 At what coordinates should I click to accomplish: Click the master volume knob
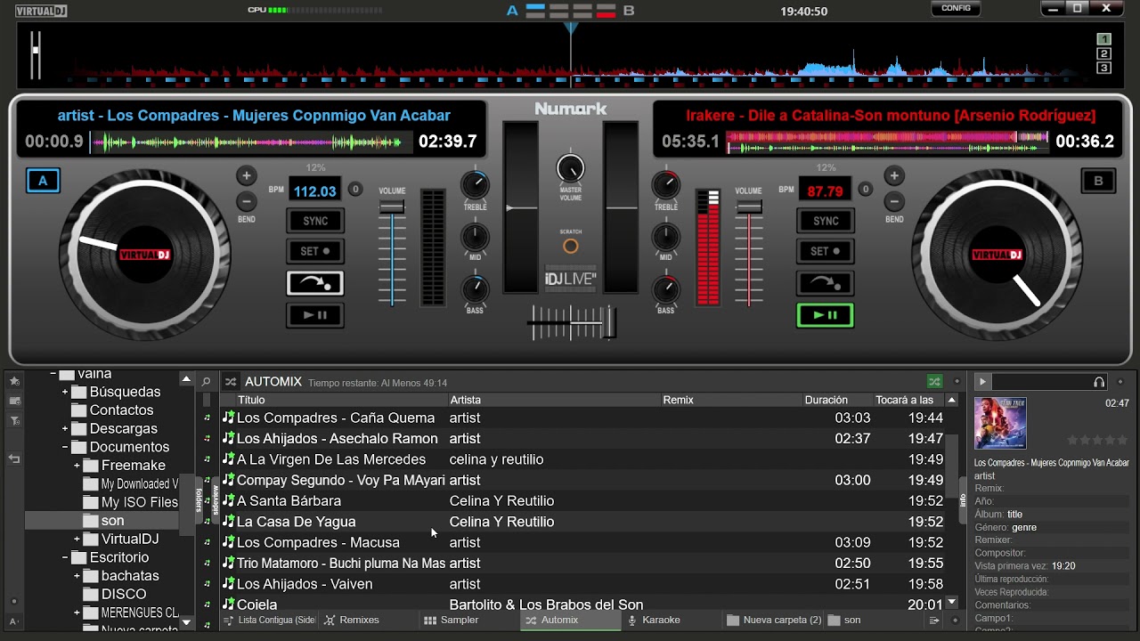point(570,167)
